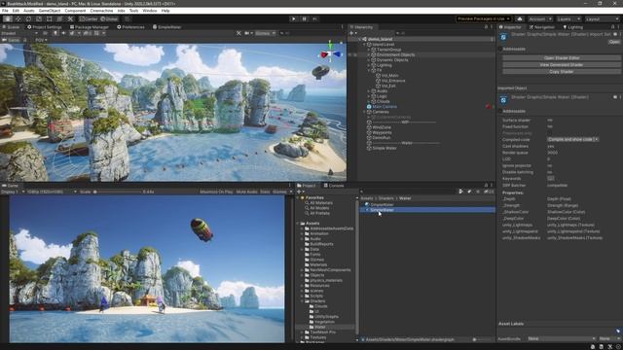Open the Scene view Gizmos dropdown
This screenshot has height=350, width=623.
(x=266, y=33)
